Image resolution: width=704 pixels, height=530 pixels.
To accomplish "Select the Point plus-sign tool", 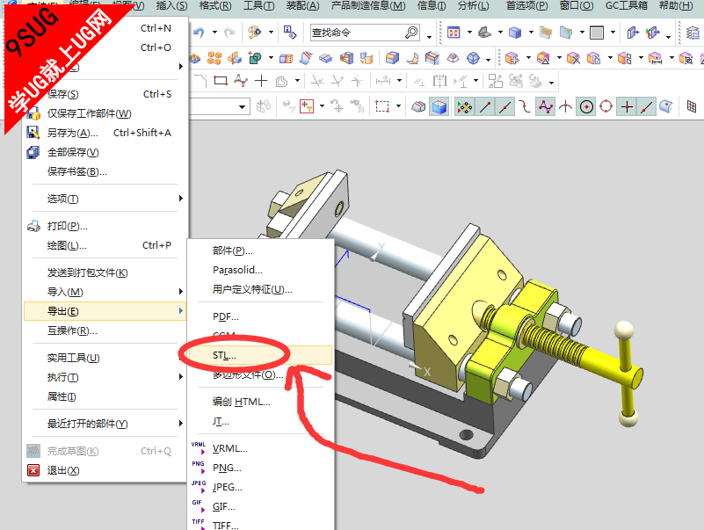I will pyautogui.click(x=261, y=81).
